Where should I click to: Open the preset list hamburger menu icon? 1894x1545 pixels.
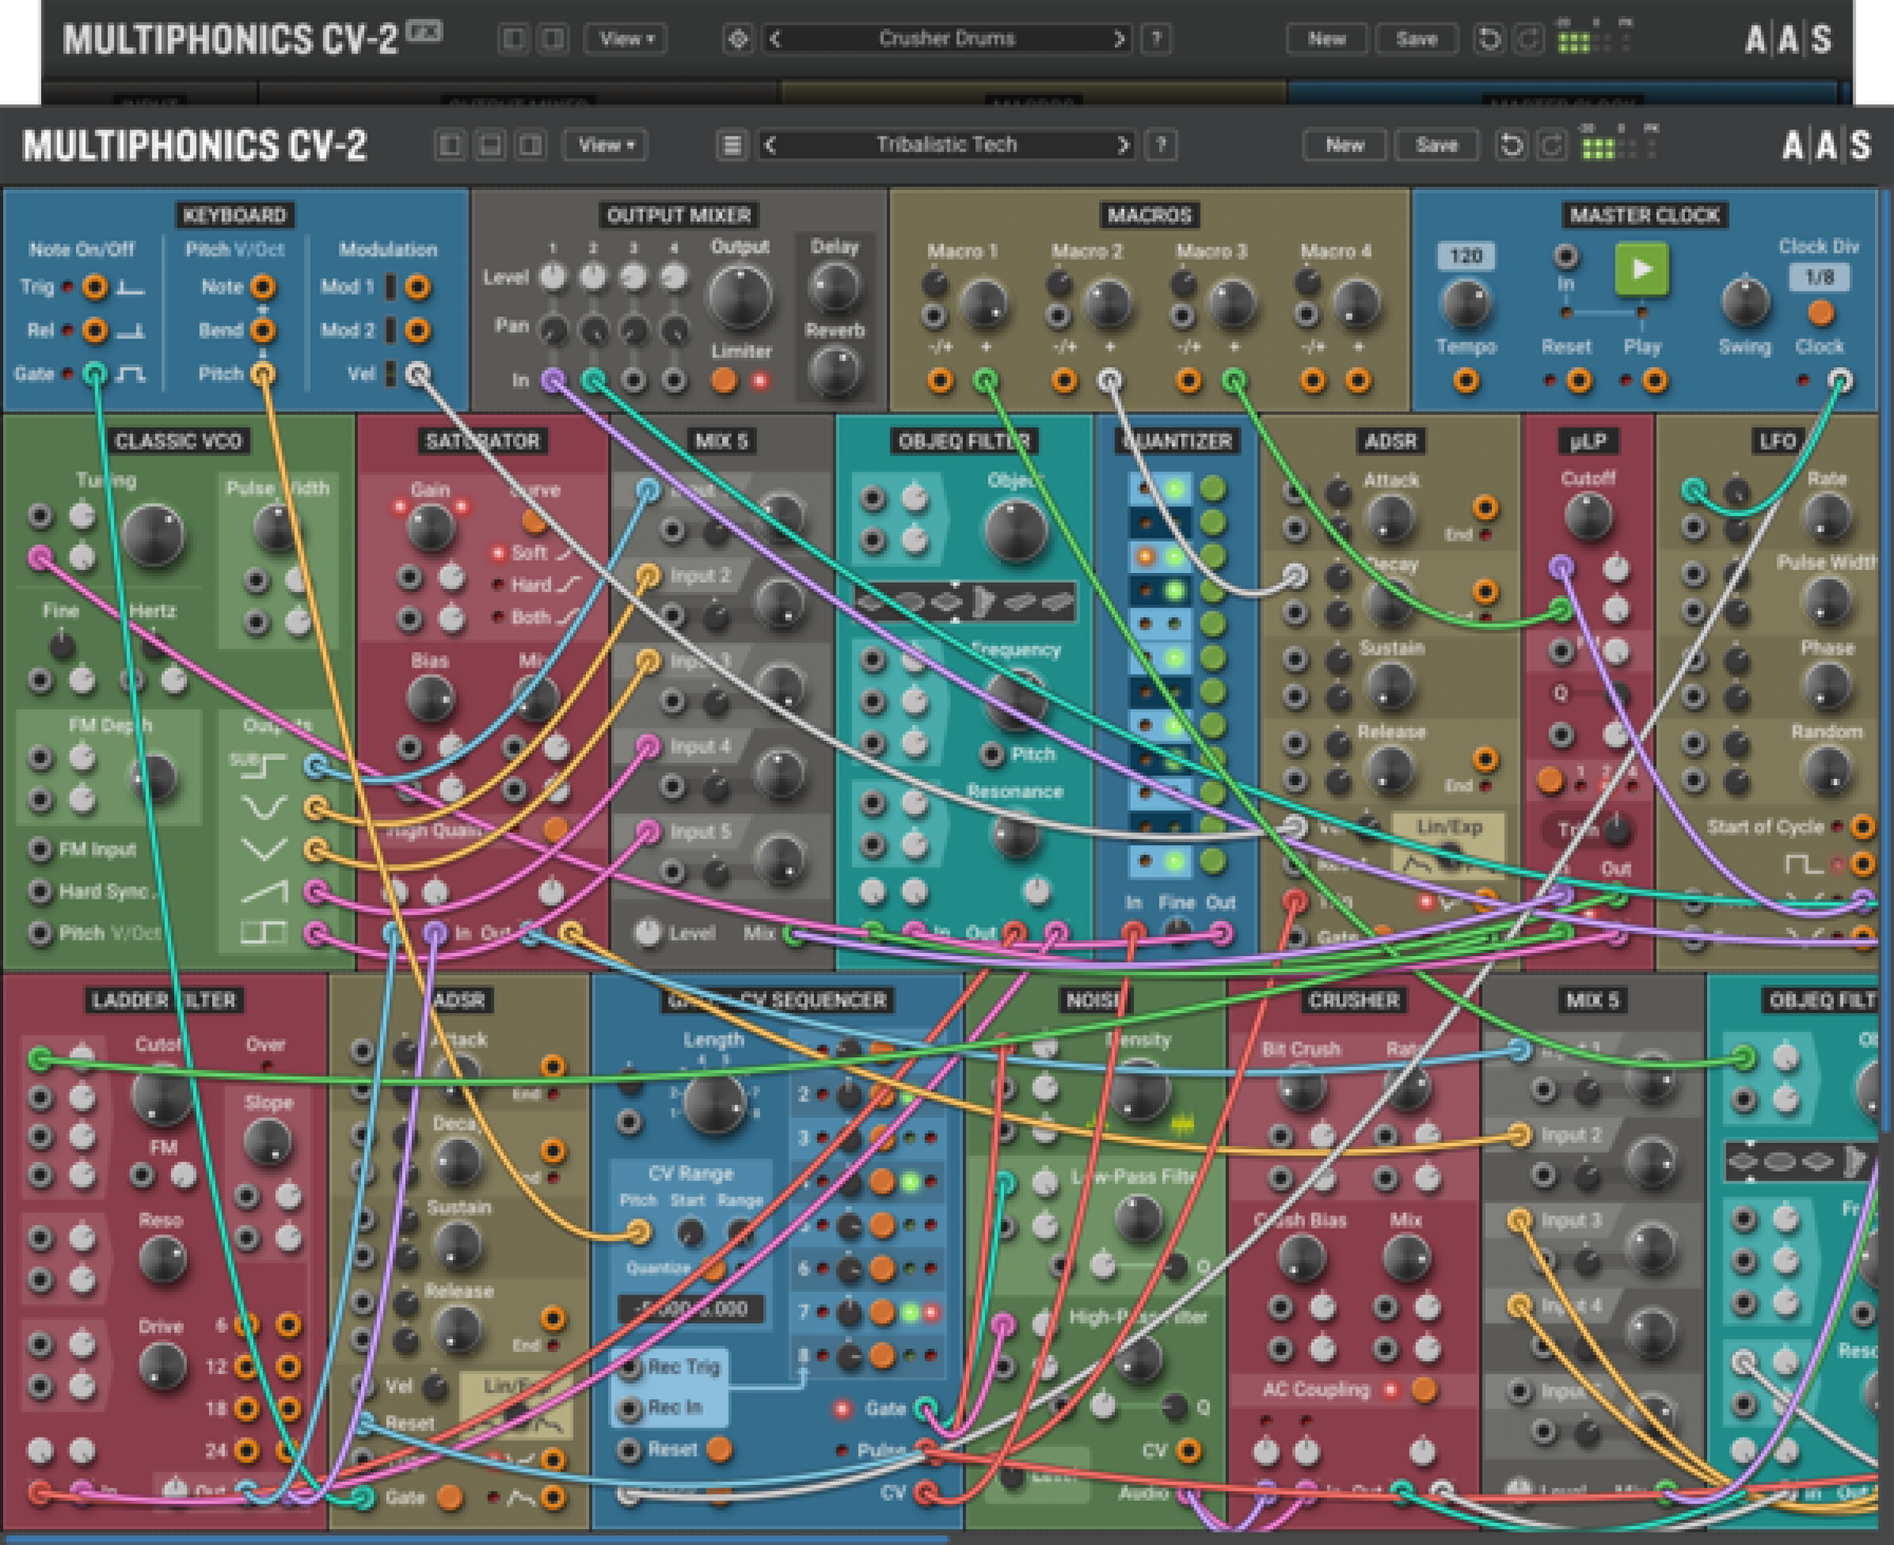[732, 145]
